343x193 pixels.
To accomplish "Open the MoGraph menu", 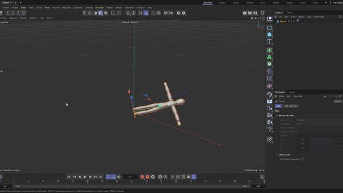I will pos(66,8).
